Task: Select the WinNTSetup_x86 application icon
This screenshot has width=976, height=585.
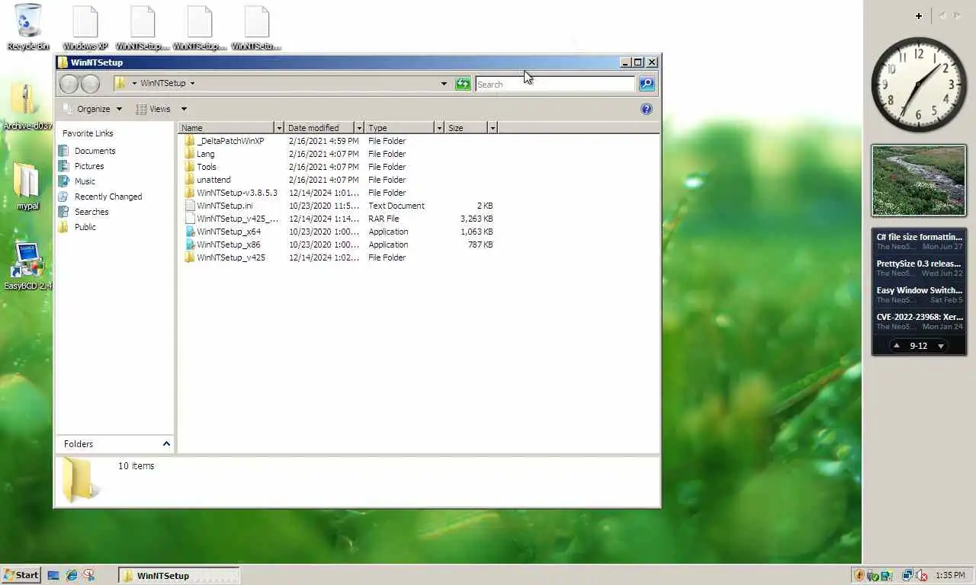Action: 190,245
